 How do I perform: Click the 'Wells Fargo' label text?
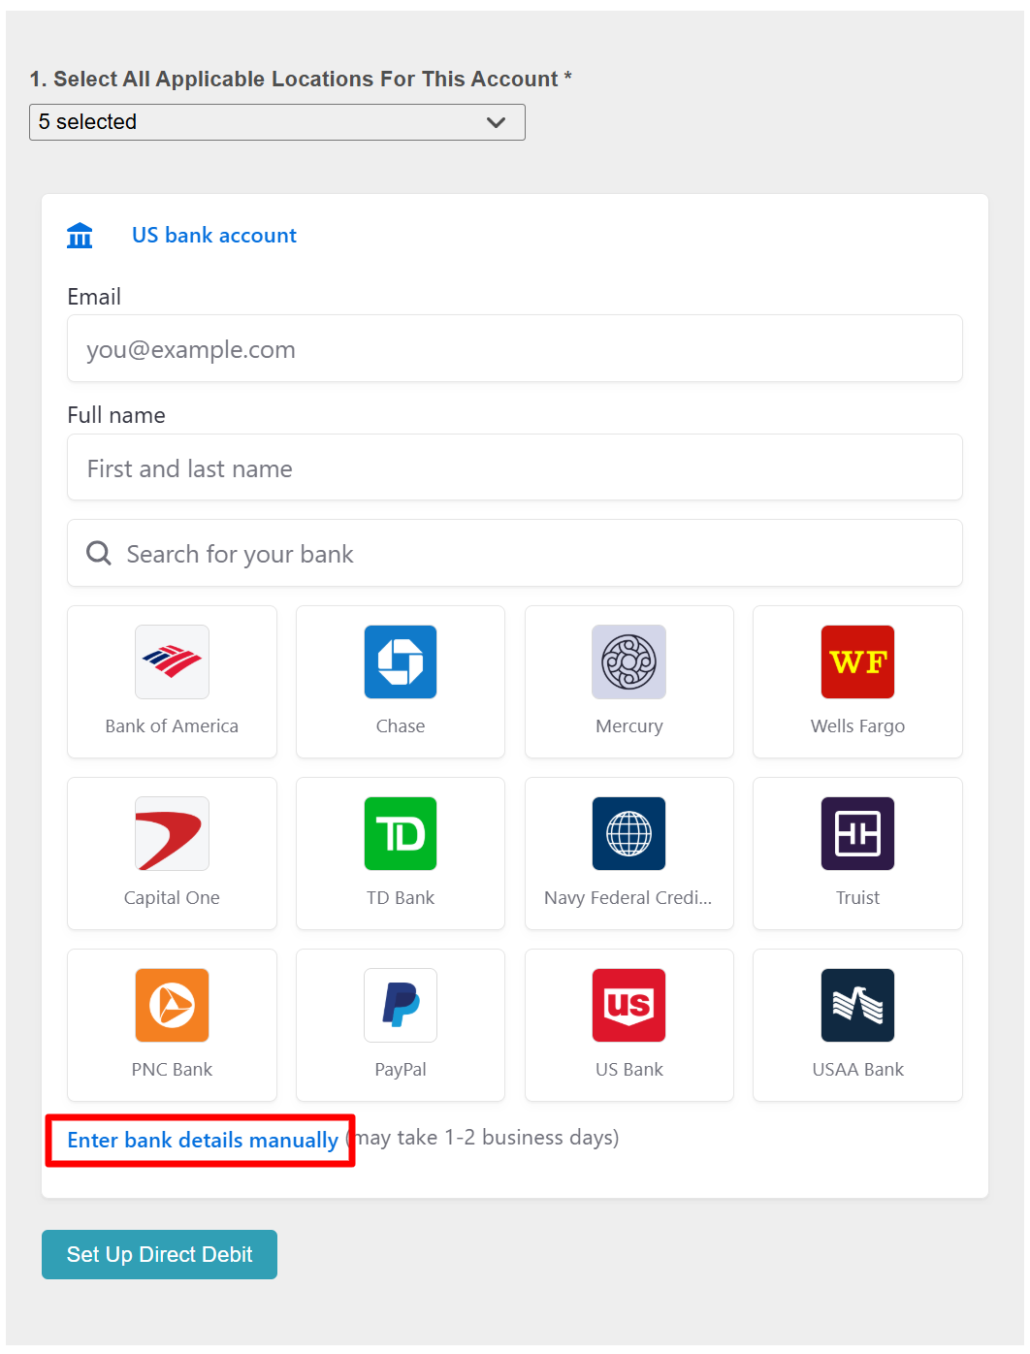pyautogui.click(x=857, y=726)
